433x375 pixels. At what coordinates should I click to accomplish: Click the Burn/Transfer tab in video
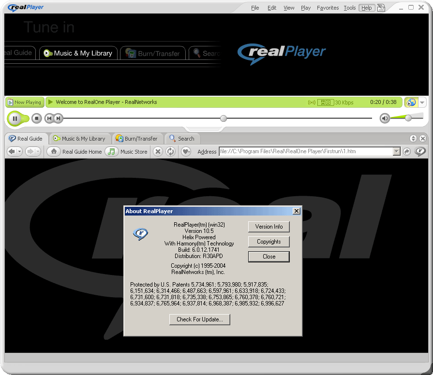153,53
